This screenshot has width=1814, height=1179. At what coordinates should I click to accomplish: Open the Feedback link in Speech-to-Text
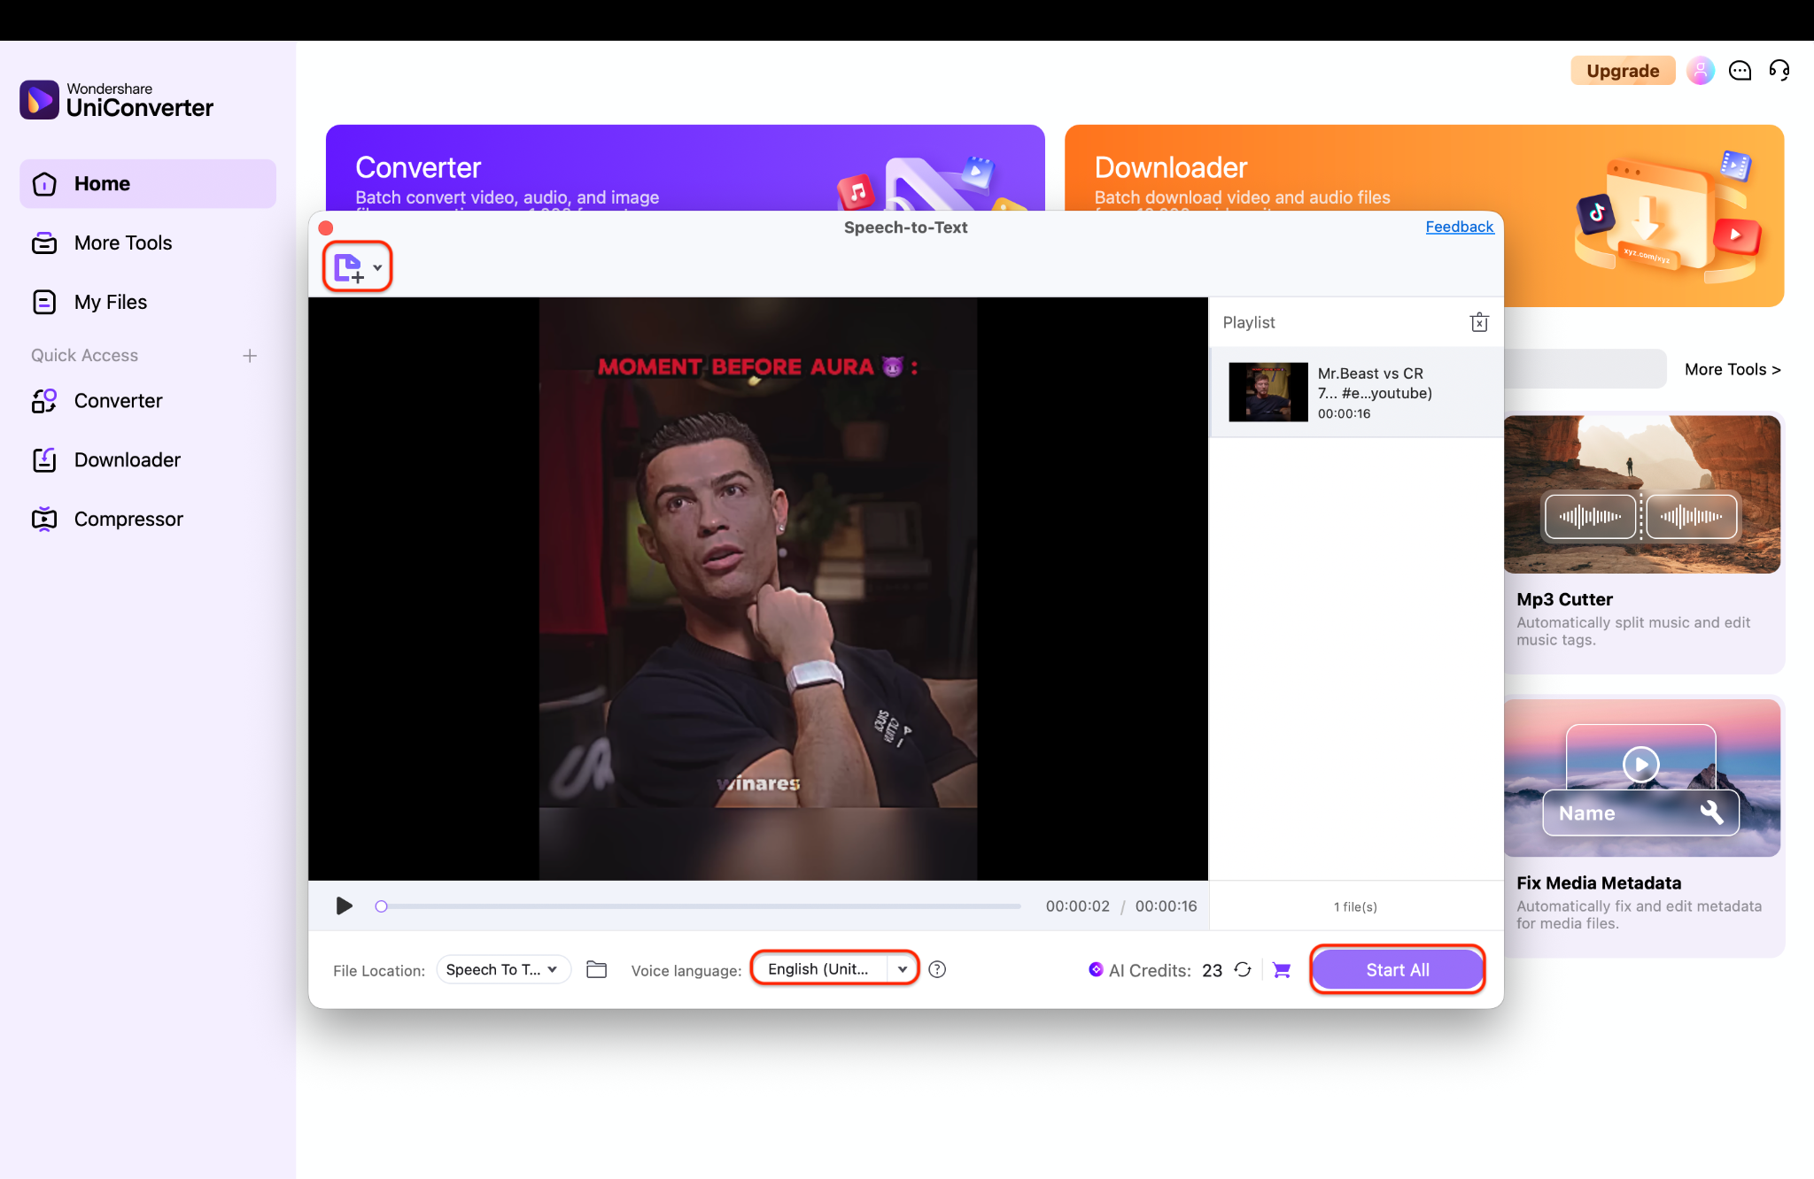coord(1458,227)
